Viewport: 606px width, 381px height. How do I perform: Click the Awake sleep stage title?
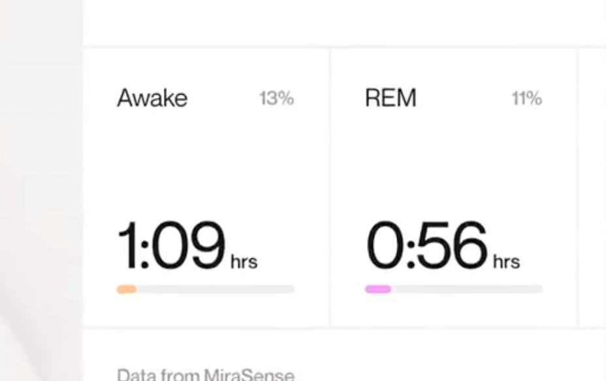[x=152, y=99]
